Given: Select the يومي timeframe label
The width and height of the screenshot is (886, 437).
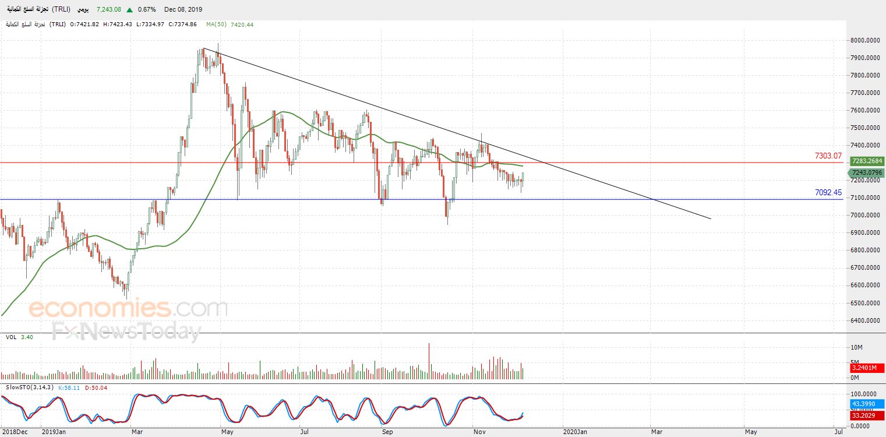Looking at the screenshot, I should pos(83,9).
